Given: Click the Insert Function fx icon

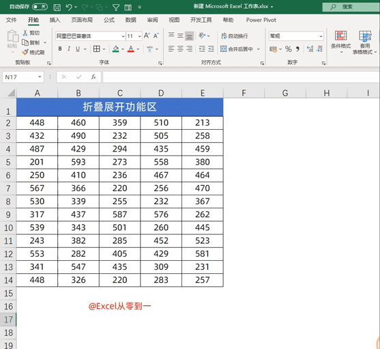Looking at the screenshot, I should pyautogui.click(x=93, y=77).
